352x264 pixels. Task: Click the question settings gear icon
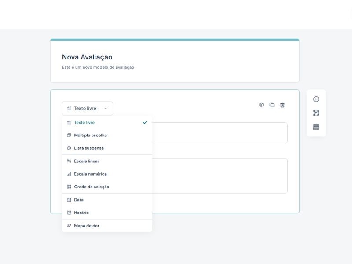(261, 105)
